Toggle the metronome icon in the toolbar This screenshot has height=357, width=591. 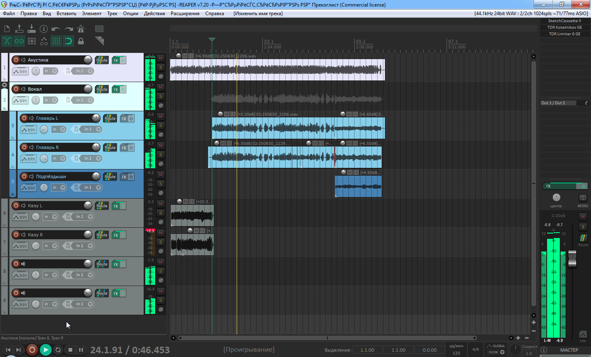(x=81, y=29)
